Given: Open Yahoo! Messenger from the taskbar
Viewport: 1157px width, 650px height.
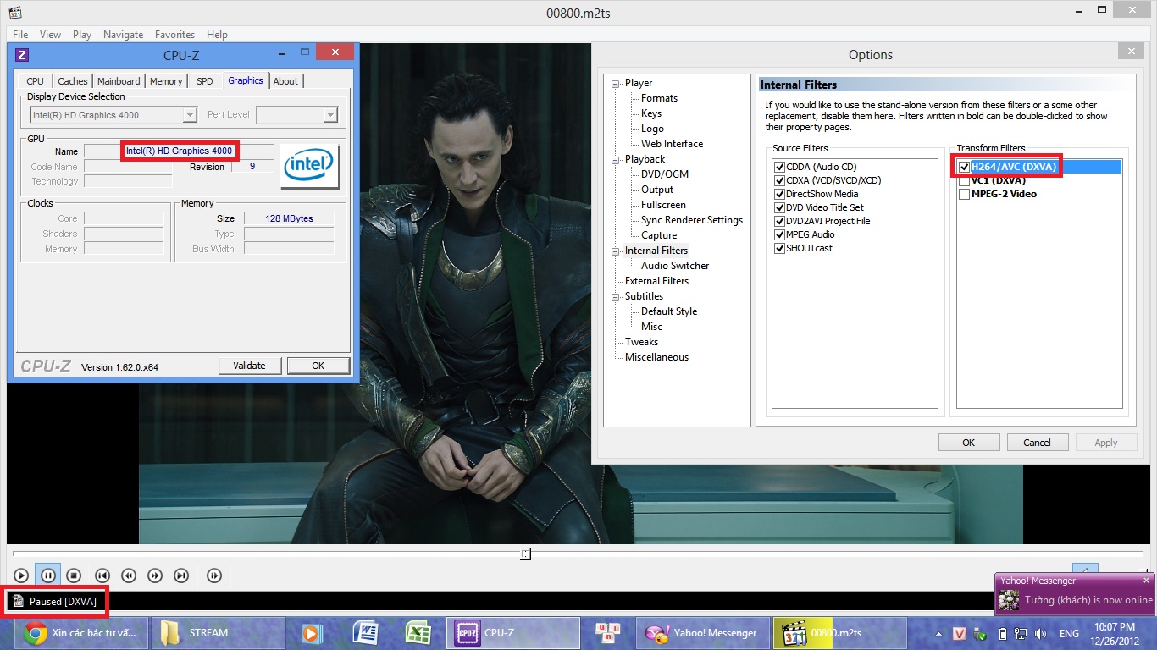Looking at the screenshot, I should click(x=702, y=633).
